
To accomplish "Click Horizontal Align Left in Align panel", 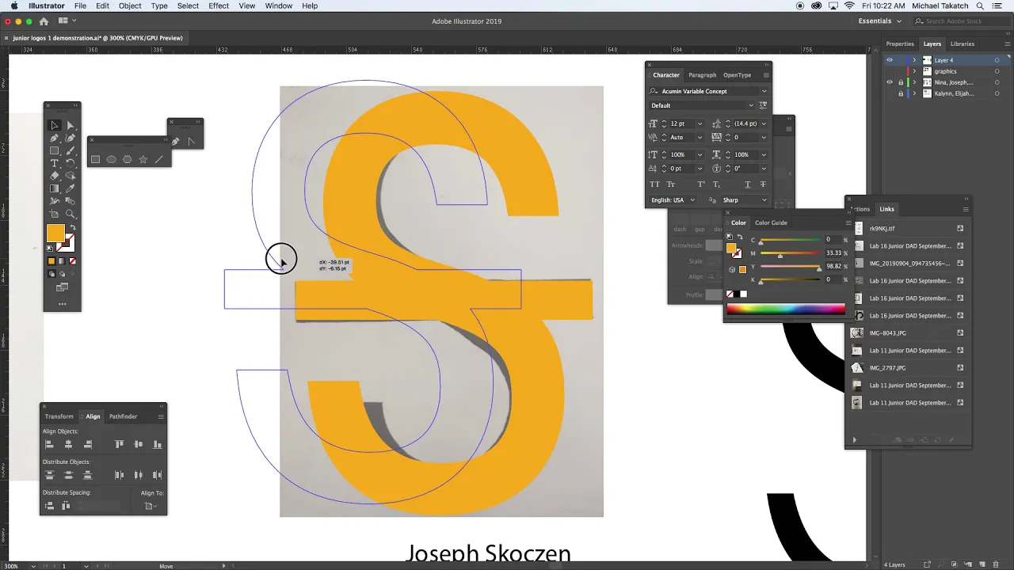I will (x=49, y=445).
